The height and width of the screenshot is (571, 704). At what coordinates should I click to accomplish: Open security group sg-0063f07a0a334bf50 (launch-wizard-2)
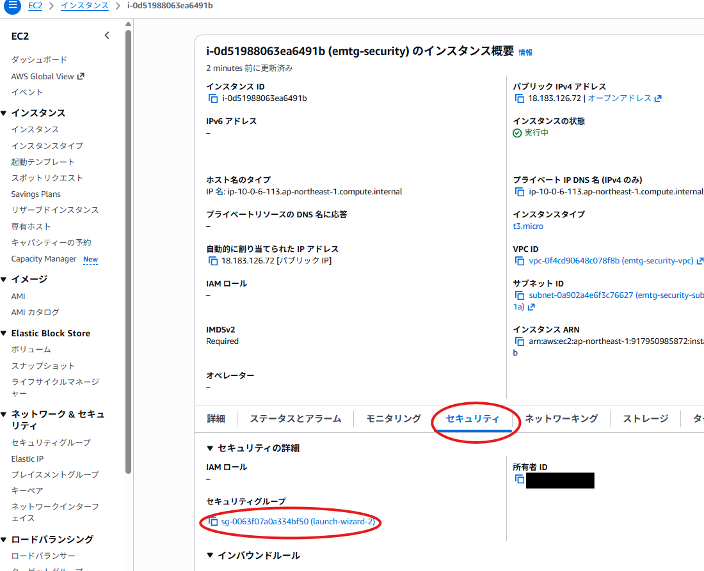coord(298,522)
